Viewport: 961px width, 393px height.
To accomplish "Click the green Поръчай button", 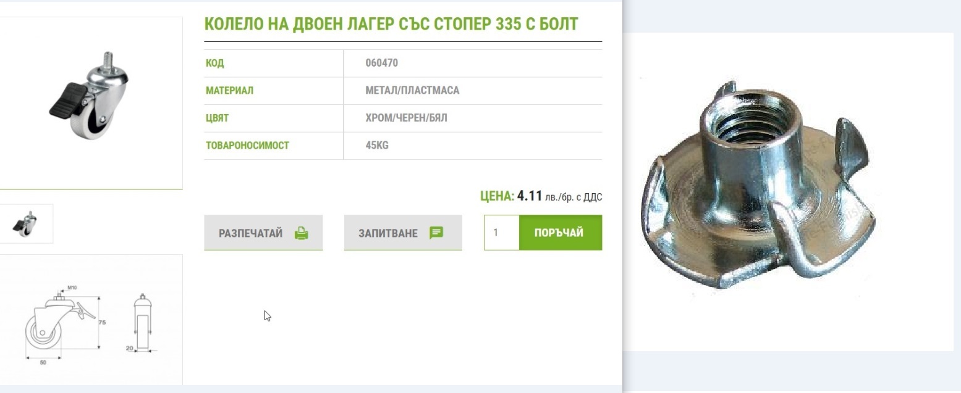I will point(561,233).
